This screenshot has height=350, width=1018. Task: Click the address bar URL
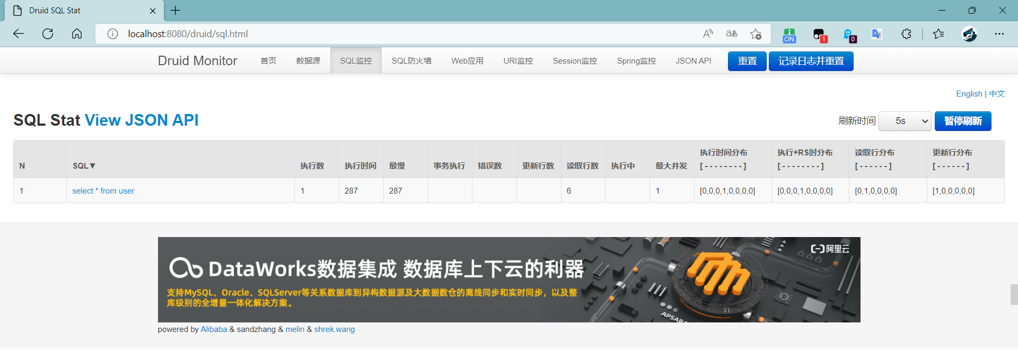pyautogui.click(x=188, y=34)
